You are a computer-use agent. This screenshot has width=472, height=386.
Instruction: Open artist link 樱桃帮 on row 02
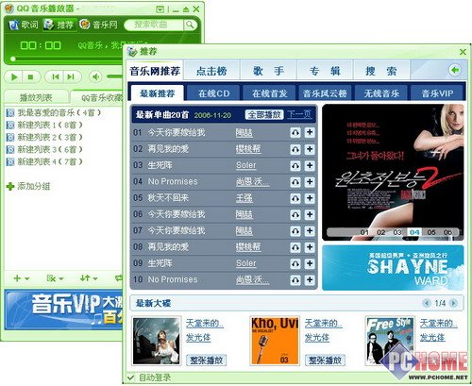point(248,149)
